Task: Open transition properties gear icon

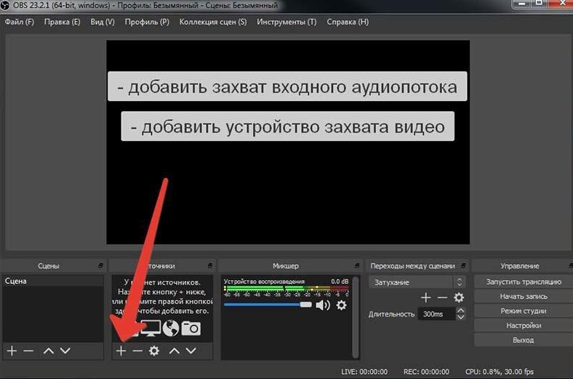Action: pos(459,298)
